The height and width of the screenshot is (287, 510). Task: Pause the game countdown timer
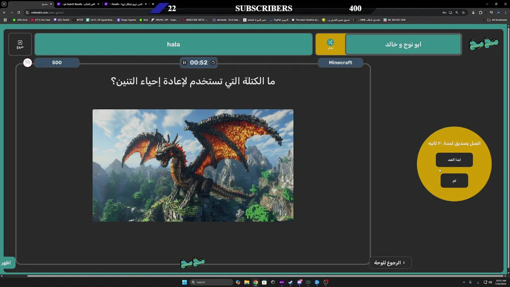184,63
